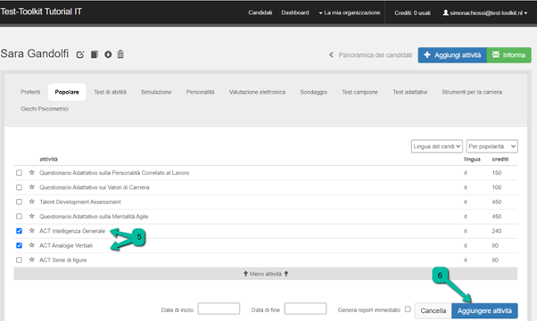Enable Genera report immediato checkbox

tap(408, 309)
